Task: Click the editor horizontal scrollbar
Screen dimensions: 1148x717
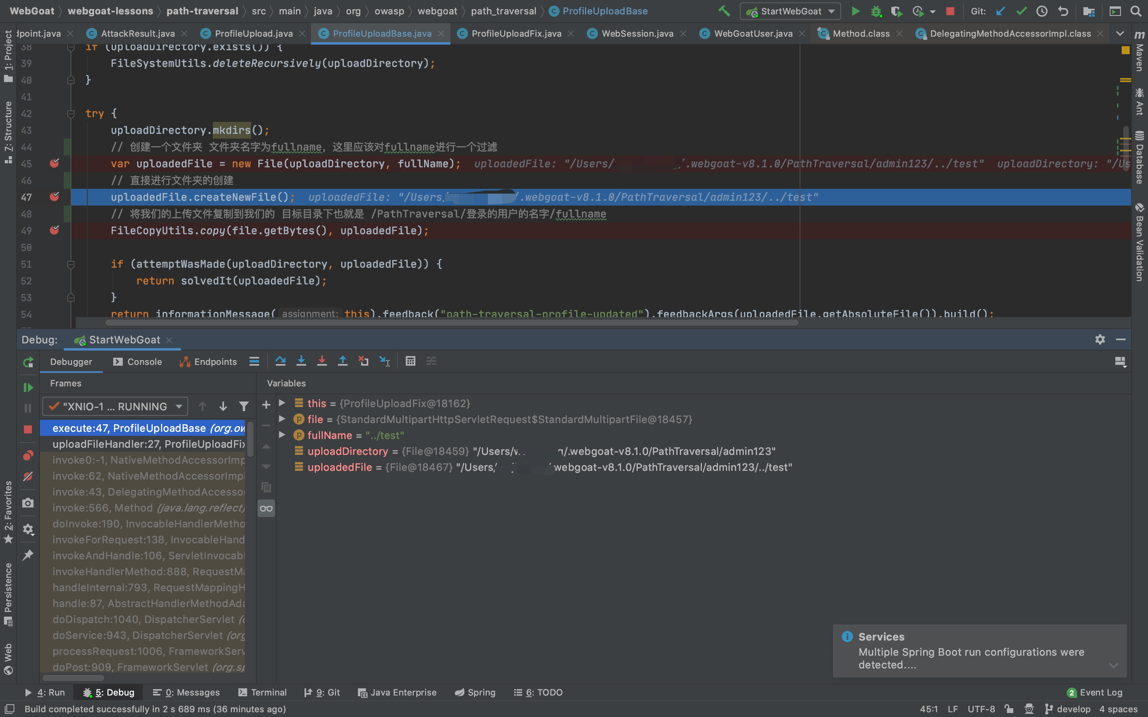Action: click(x=451, y=323)
